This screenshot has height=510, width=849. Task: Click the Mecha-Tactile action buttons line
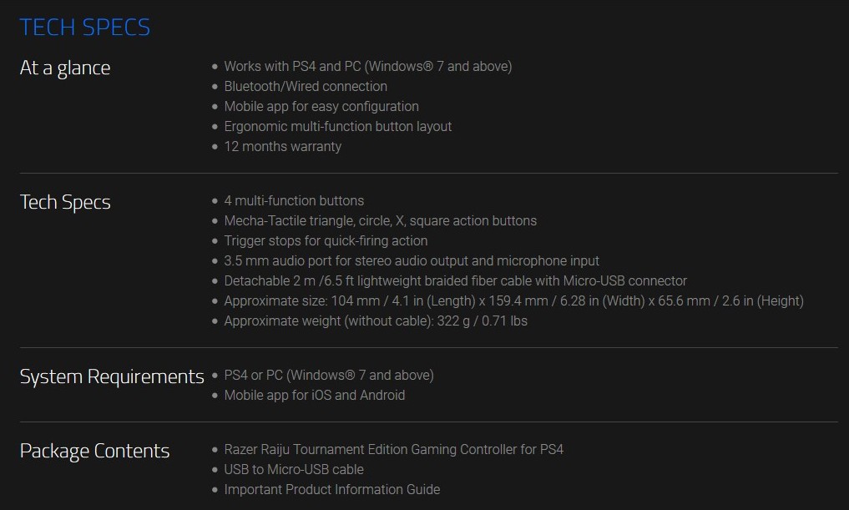pyautogui.click(x=381, y=220)
